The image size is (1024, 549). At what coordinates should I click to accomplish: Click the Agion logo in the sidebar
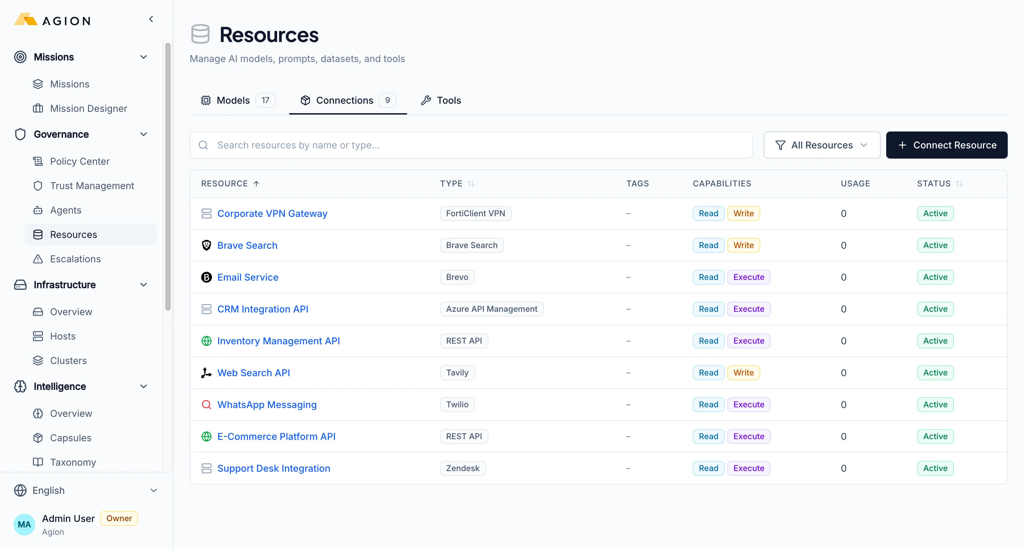pyautogui.click(x=51, y=20)
